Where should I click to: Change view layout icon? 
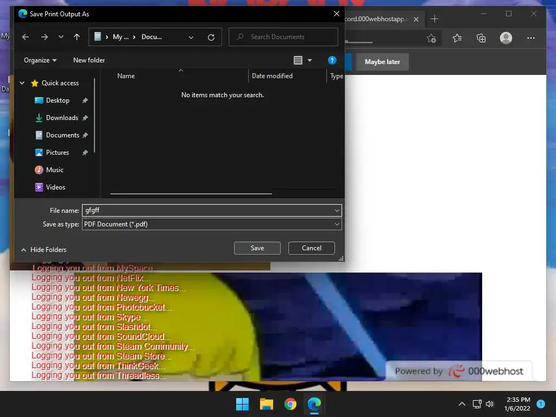coord(298,60)
